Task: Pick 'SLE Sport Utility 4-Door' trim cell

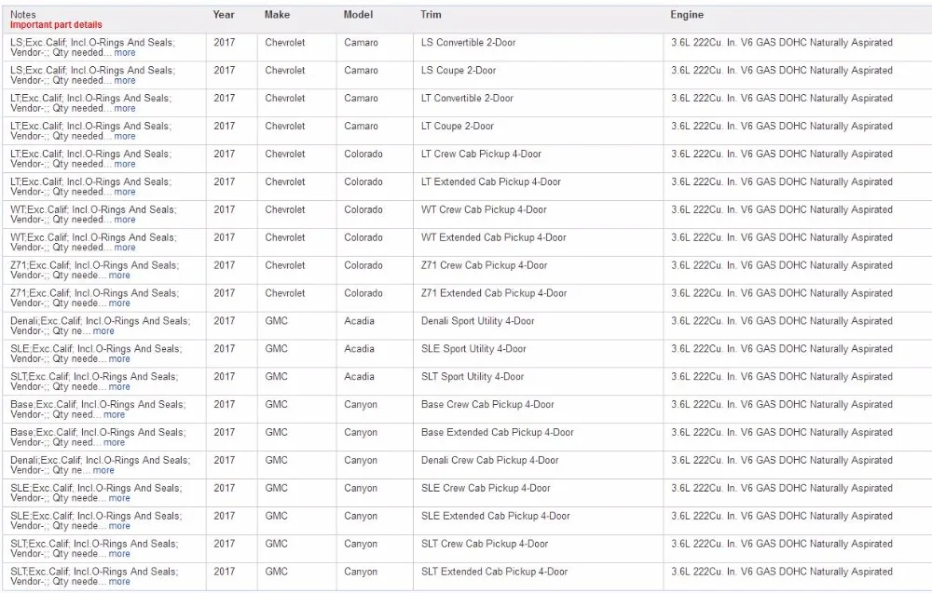Action: click(473, 349)
